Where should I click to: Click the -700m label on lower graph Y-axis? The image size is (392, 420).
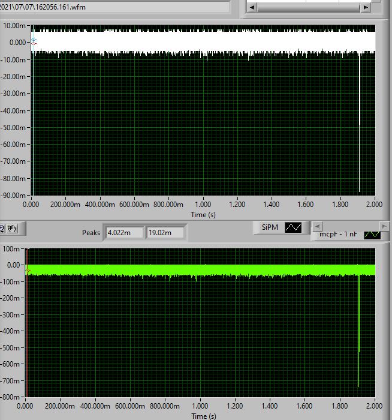tap(10, 380)
